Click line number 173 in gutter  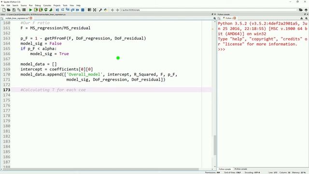pos(7,90)
